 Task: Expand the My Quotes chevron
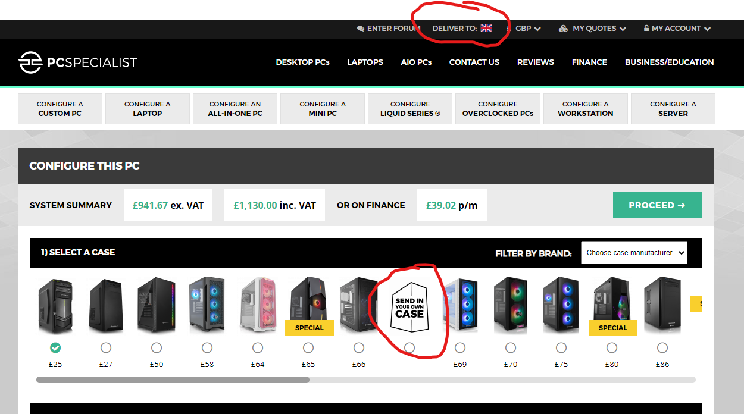623,29
